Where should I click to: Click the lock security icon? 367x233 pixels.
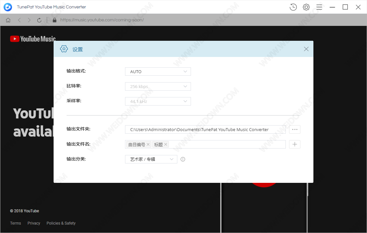pos(55,20)
